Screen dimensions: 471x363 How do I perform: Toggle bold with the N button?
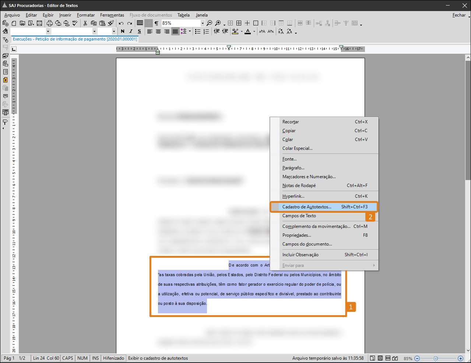click(123, 32)
